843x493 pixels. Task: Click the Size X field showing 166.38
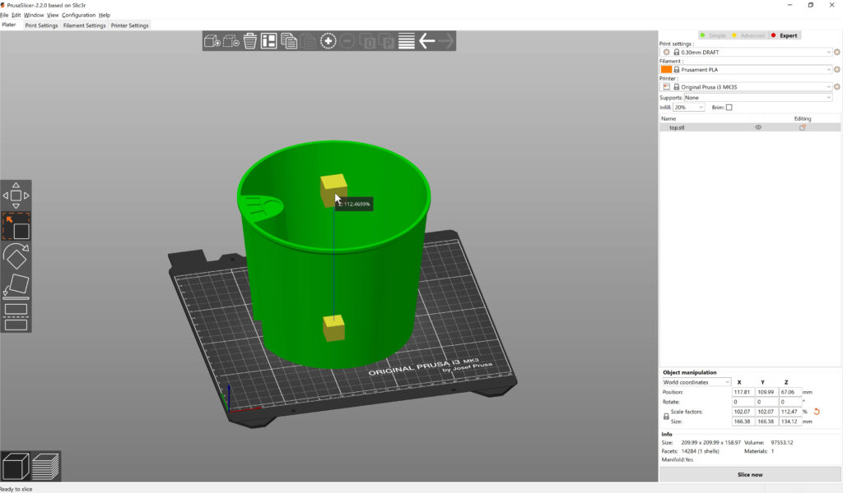[743, 422]
